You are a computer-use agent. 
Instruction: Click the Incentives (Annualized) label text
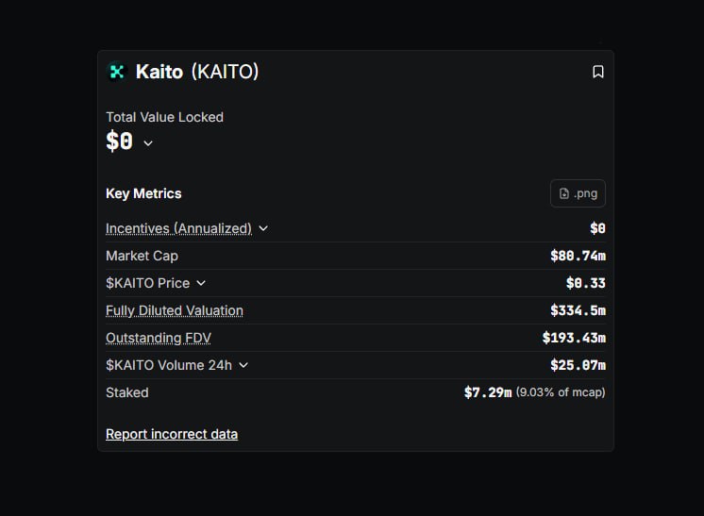click(178, 228)
